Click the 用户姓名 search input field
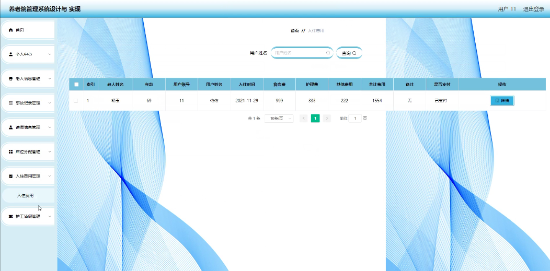The height and width of the screenshot is (271, 550). (302, 53)
